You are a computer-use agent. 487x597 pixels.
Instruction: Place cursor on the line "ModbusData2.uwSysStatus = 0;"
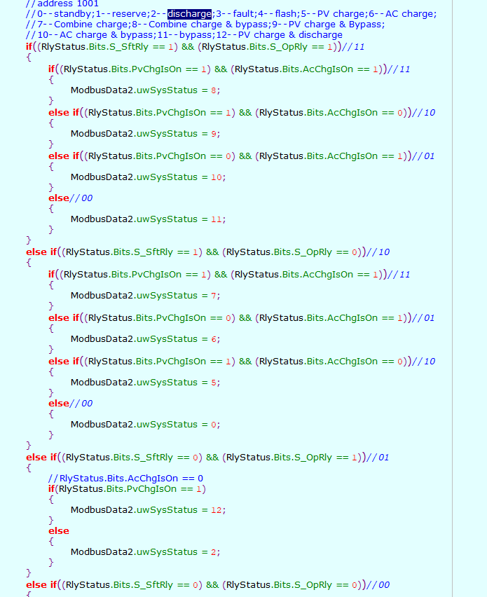146,424
